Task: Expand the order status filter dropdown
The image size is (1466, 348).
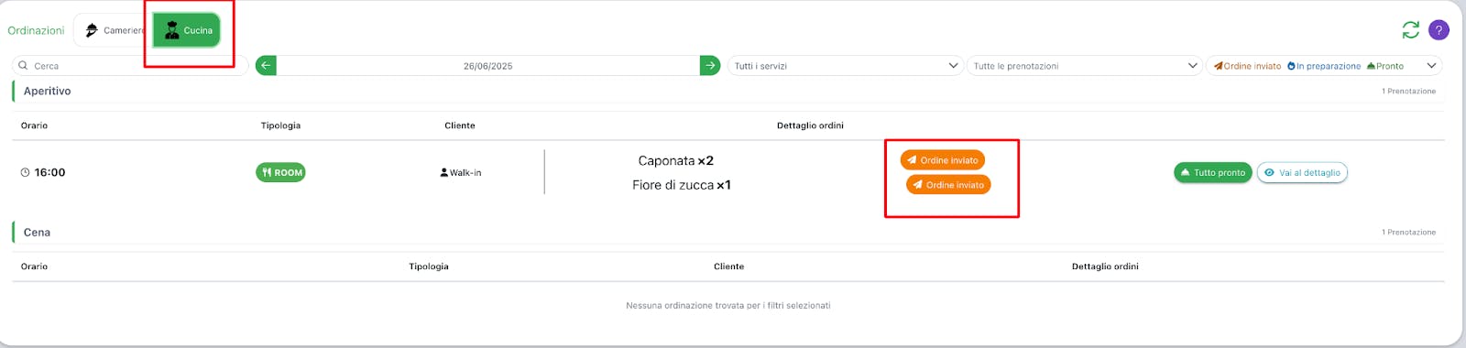Action: point(1324,66)
